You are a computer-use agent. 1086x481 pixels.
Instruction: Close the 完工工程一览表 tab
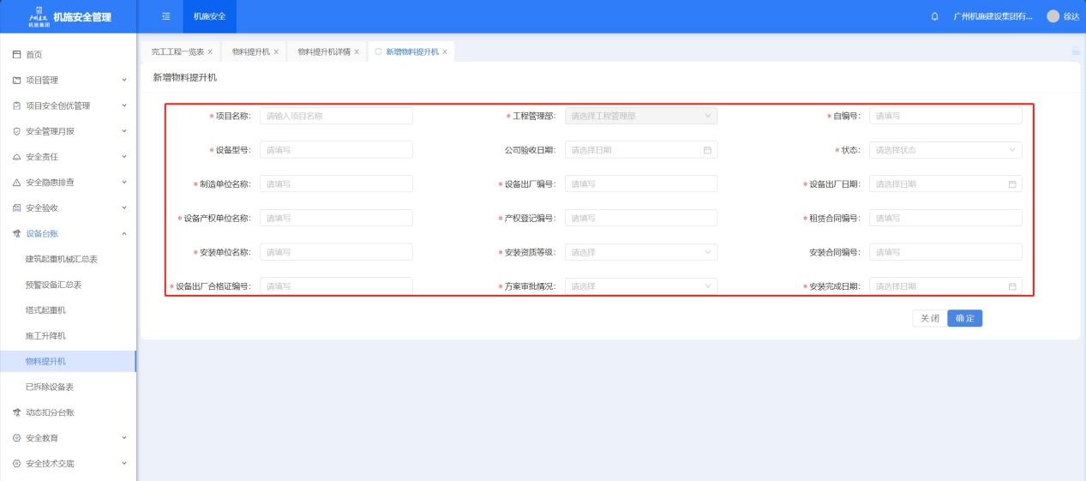coord(210,52)
